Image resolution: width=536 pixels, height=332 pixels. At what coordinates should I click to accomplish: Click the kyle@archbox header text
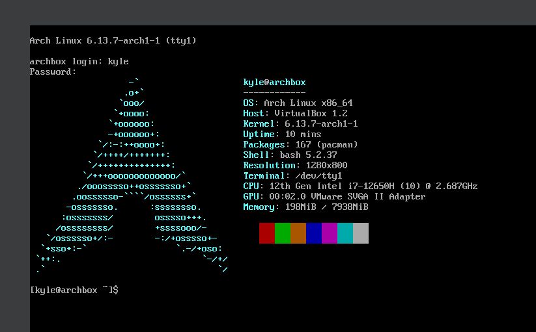(274, 83)
